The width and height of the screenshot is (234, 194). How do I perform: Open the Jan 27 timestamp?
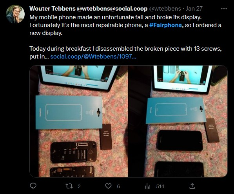[x=194, y=9]
